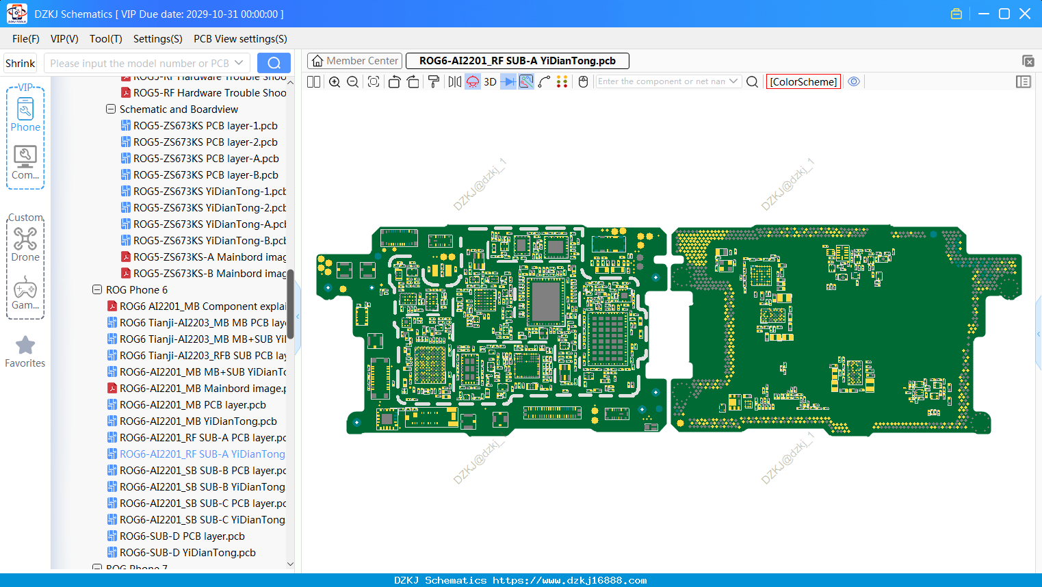Switch to 3D board view

tap(490, 82)
